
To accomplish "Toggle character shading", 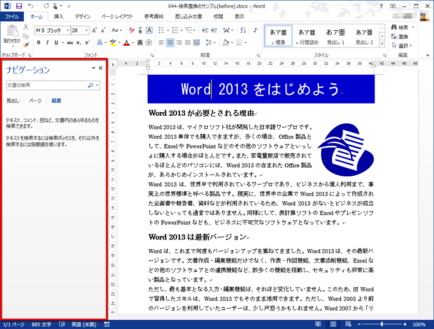I will tap(140, 43).
